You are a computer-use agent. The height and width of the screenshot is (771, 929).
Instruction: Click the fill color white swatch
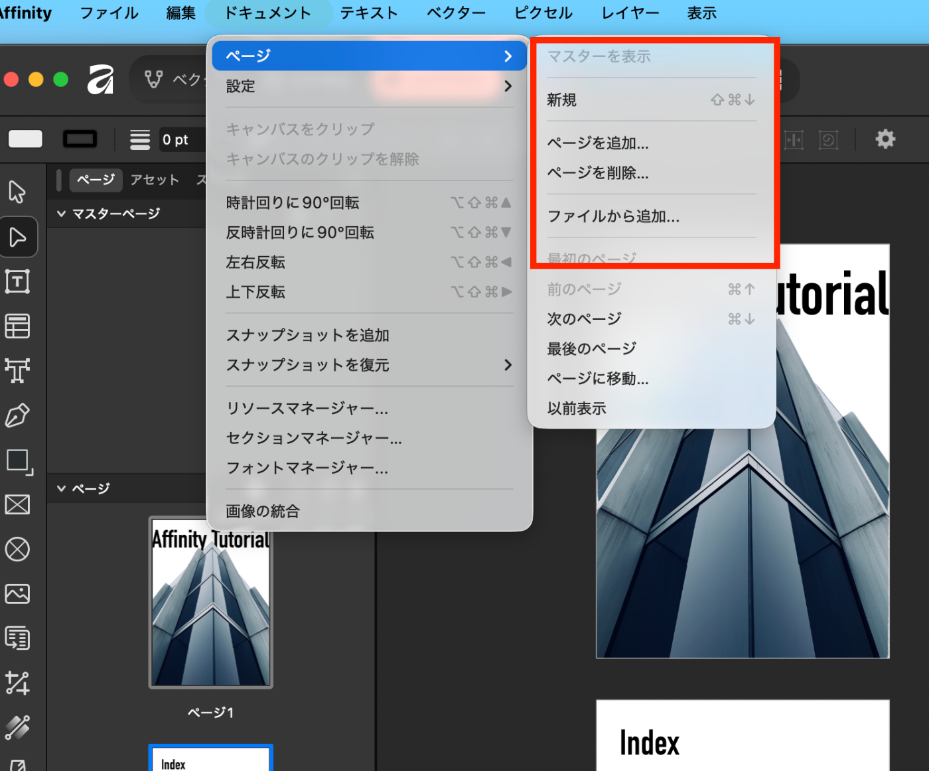tap(25, 139)
